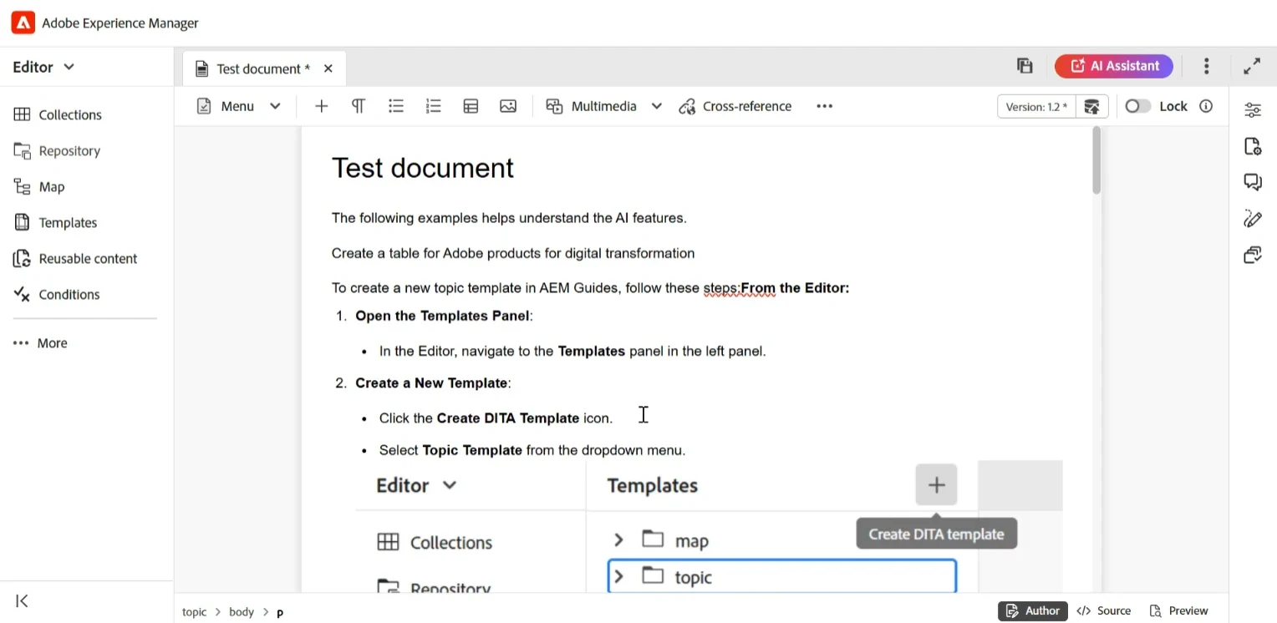The image size is (1277, 623).
Task: Open the stacked-windows icon in right rail
Action: [x=1253, y=255]
